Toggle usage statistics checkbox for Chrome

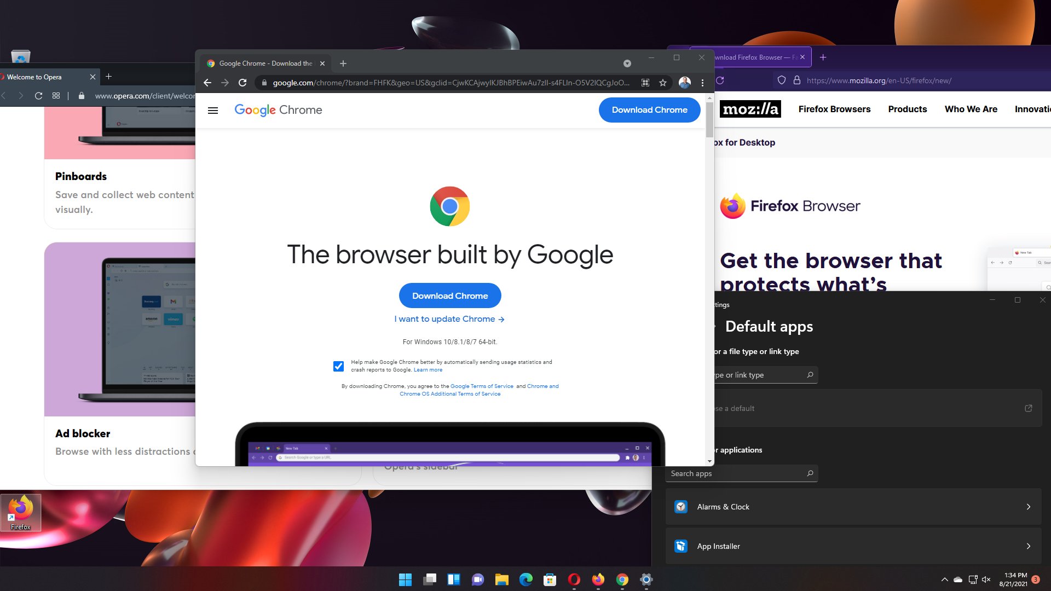pos(338,366)
